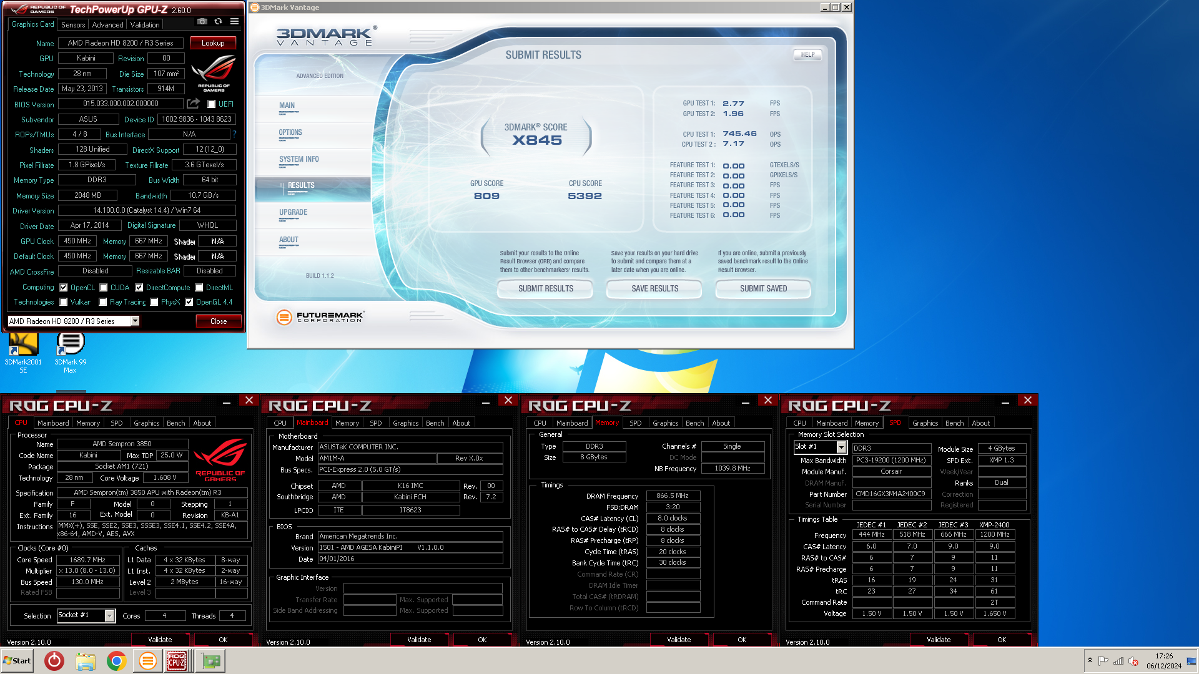Click the red power icon in taskbar

pyautogui.click(x=54, y=660)
